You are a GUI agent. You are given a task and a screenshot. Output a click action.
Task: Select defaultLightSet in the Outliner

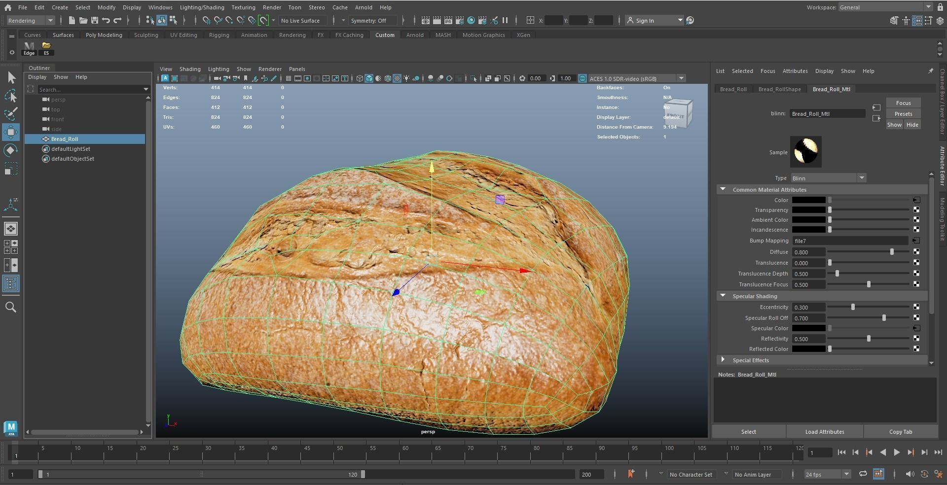pyautogui.click(x=71, y=149)
